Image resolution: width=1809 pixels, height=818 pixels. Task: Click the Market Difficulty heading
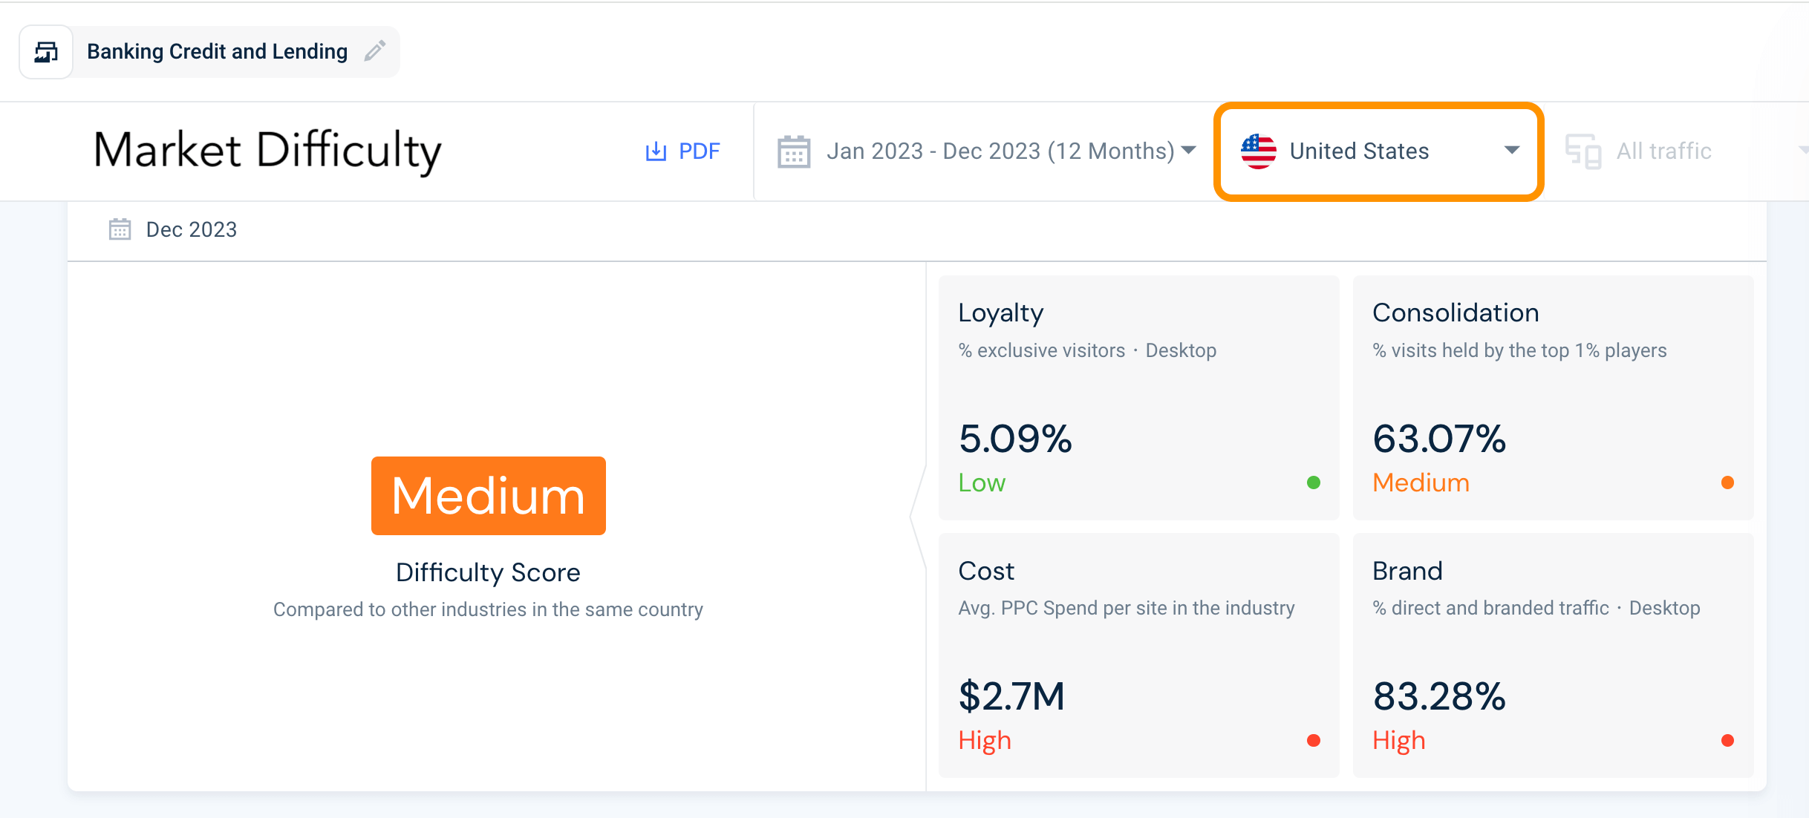point(267,151)
